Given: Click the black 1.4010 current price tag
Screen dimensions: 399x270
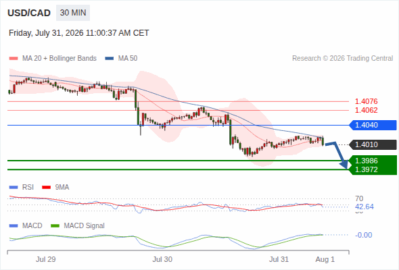Looking at the screenshot, I should 373,144.
